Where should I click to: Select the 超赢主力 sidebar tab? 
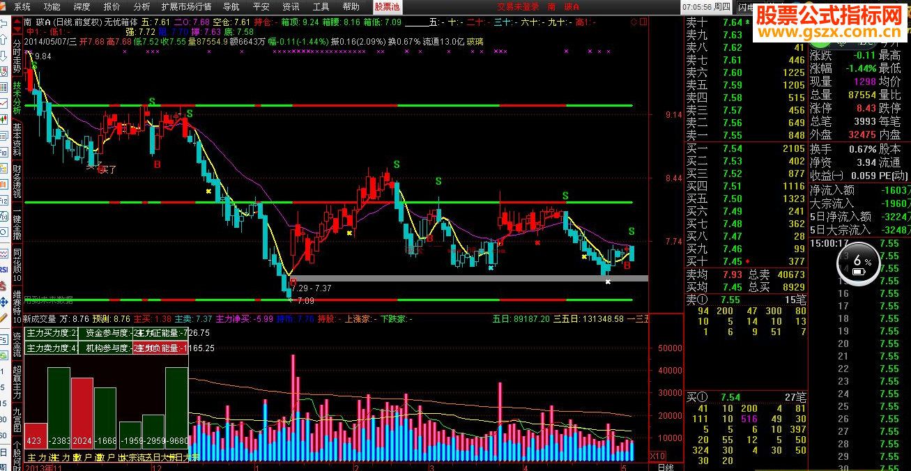click(17, 382)
